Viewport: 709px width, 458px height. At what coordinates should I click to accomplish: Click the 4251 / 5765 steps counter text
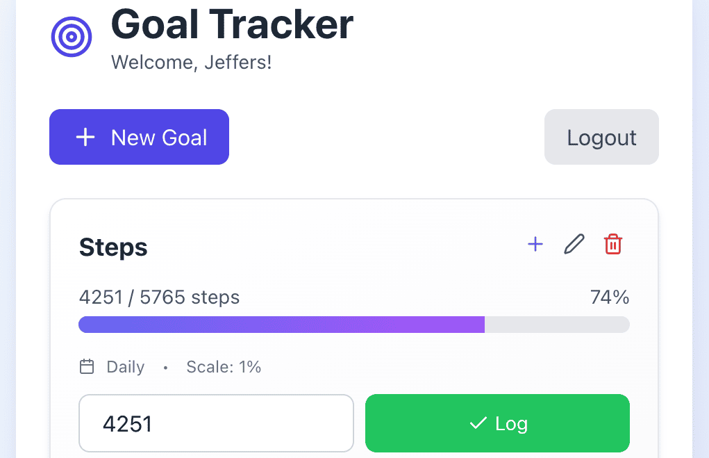point(158,297)
